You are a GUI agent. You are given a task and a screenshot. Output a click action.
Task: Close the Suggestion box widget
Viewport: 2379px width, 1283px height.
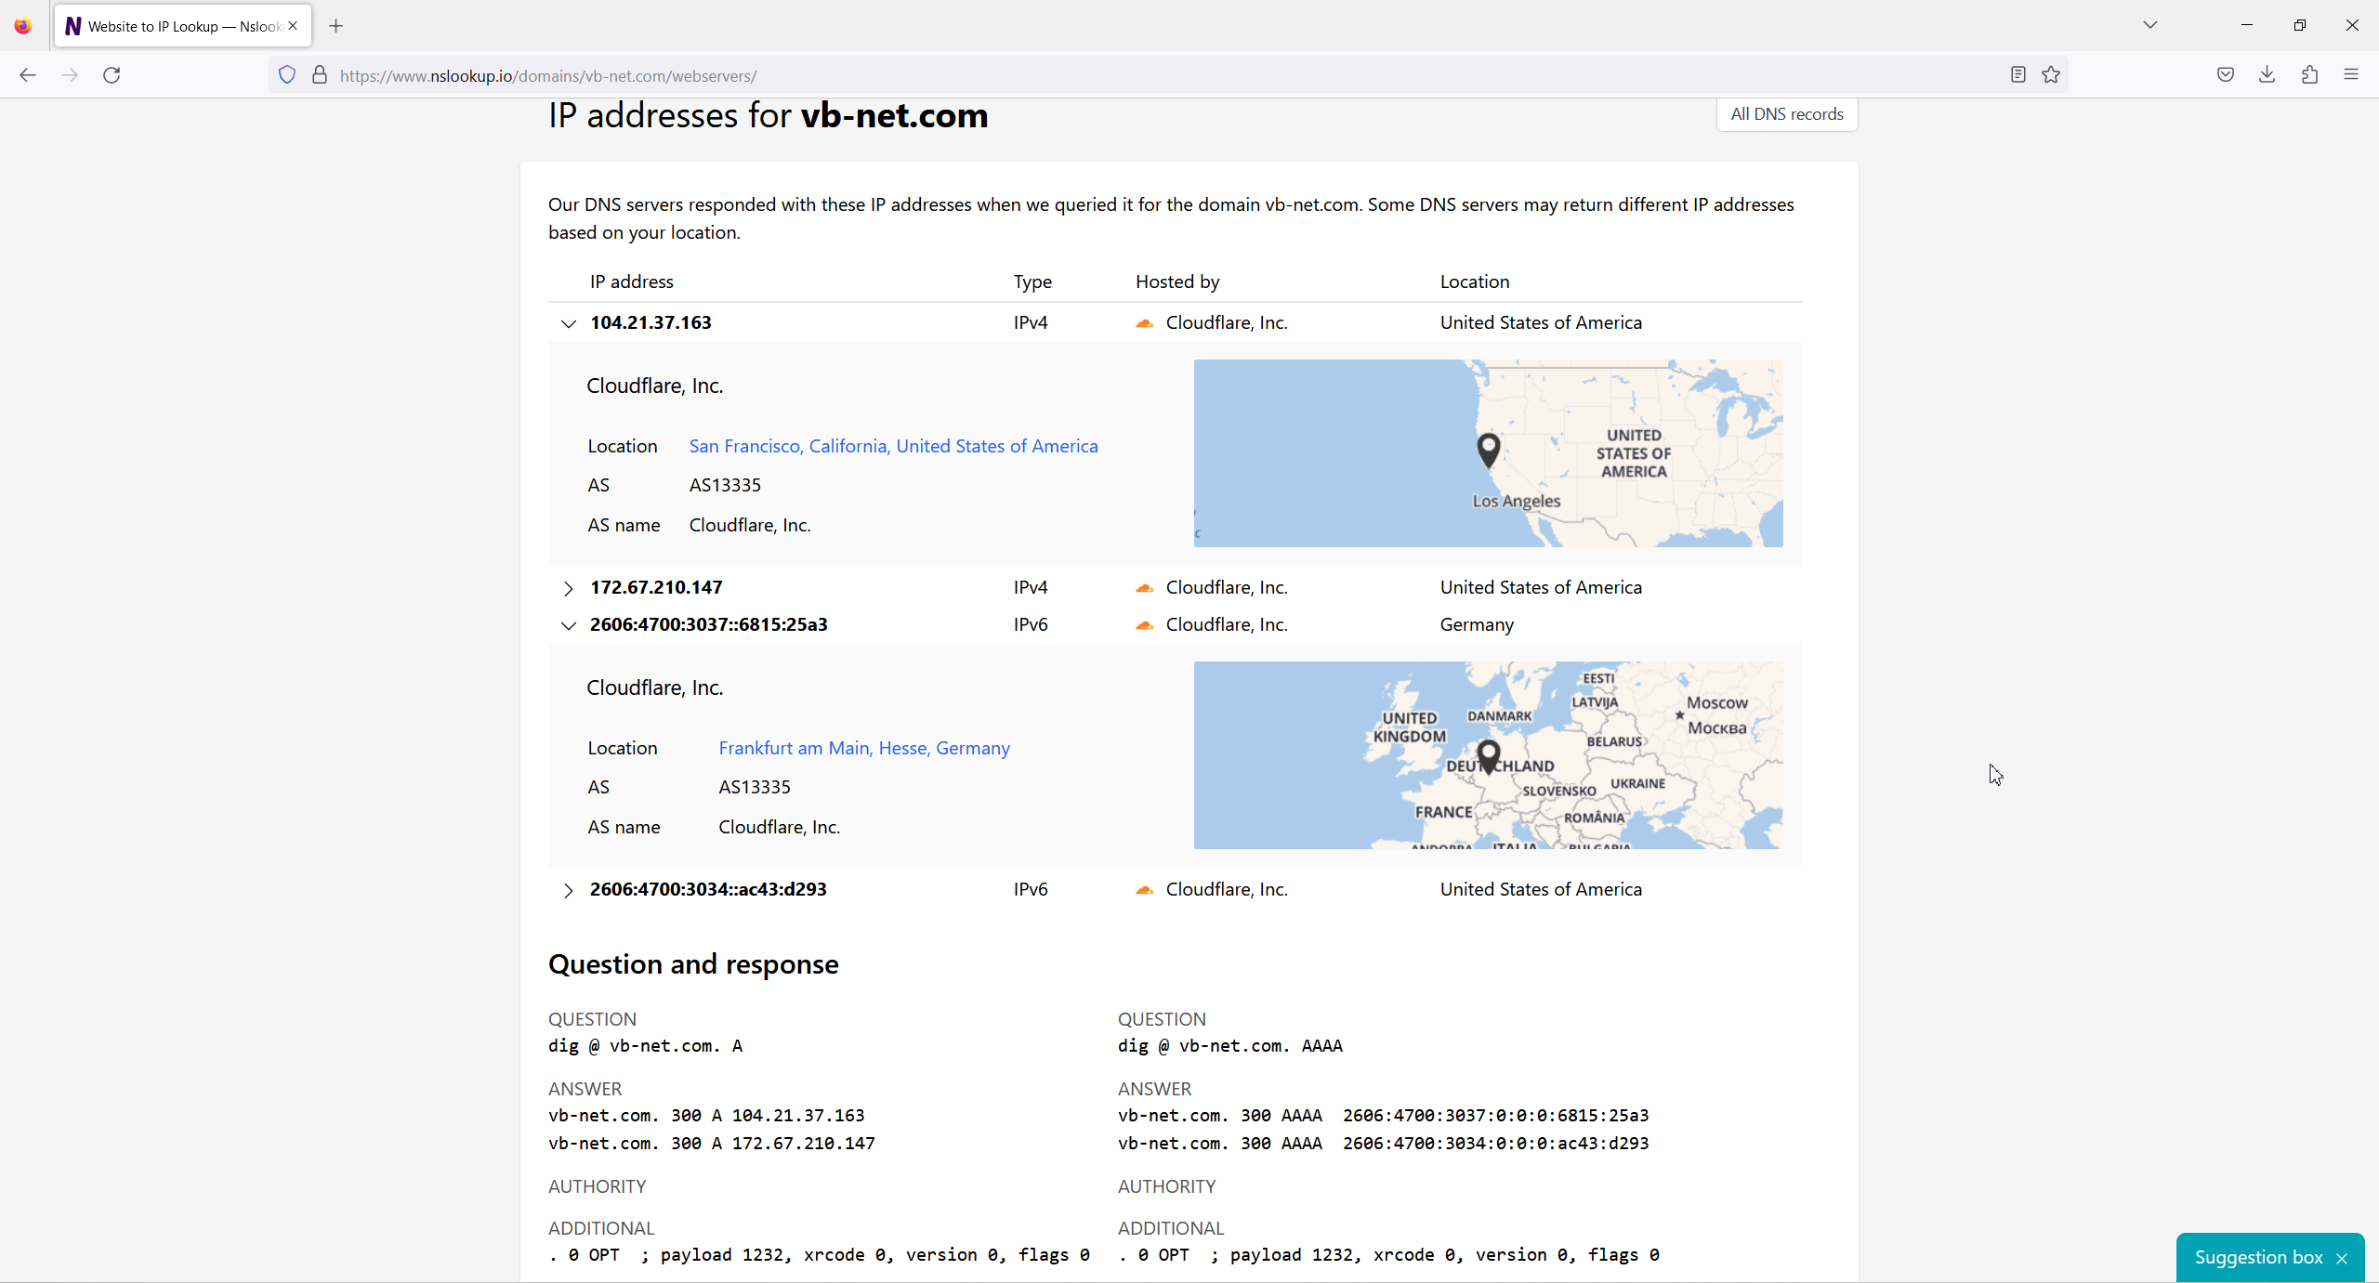(x=2342, y=1258)
